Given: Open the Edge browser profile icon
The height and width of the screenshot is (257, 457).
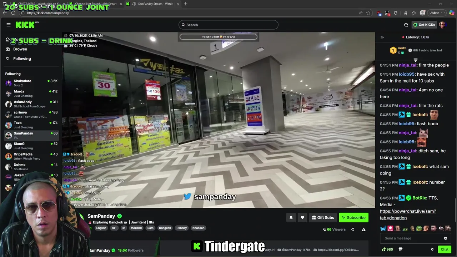Looking at the screenshot, I should (423, 13).
